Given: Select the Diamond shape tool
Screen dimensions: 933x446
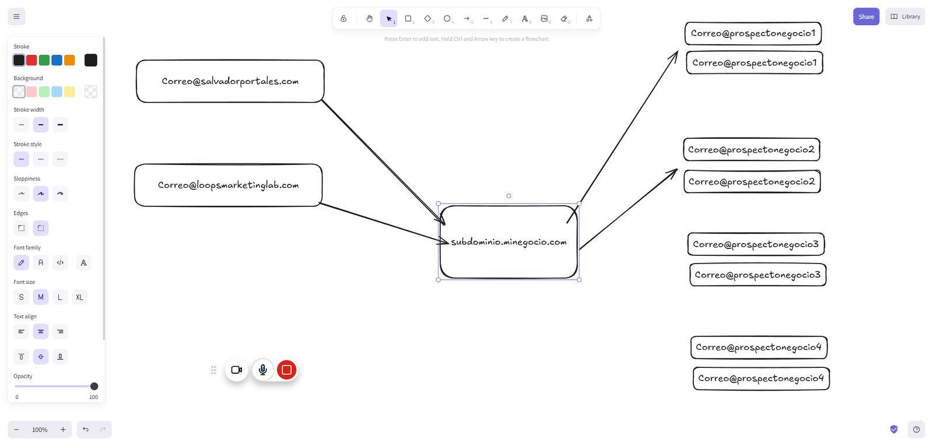Looking at the screenshot, I should click(x=427, y=19).
